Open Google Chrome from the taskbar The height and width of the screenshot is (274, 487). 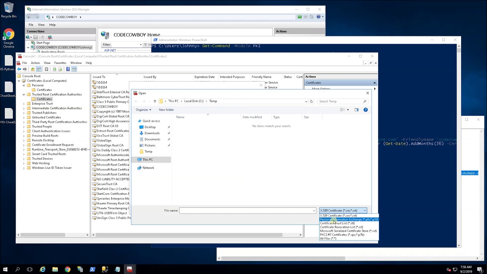pos(67,269)
